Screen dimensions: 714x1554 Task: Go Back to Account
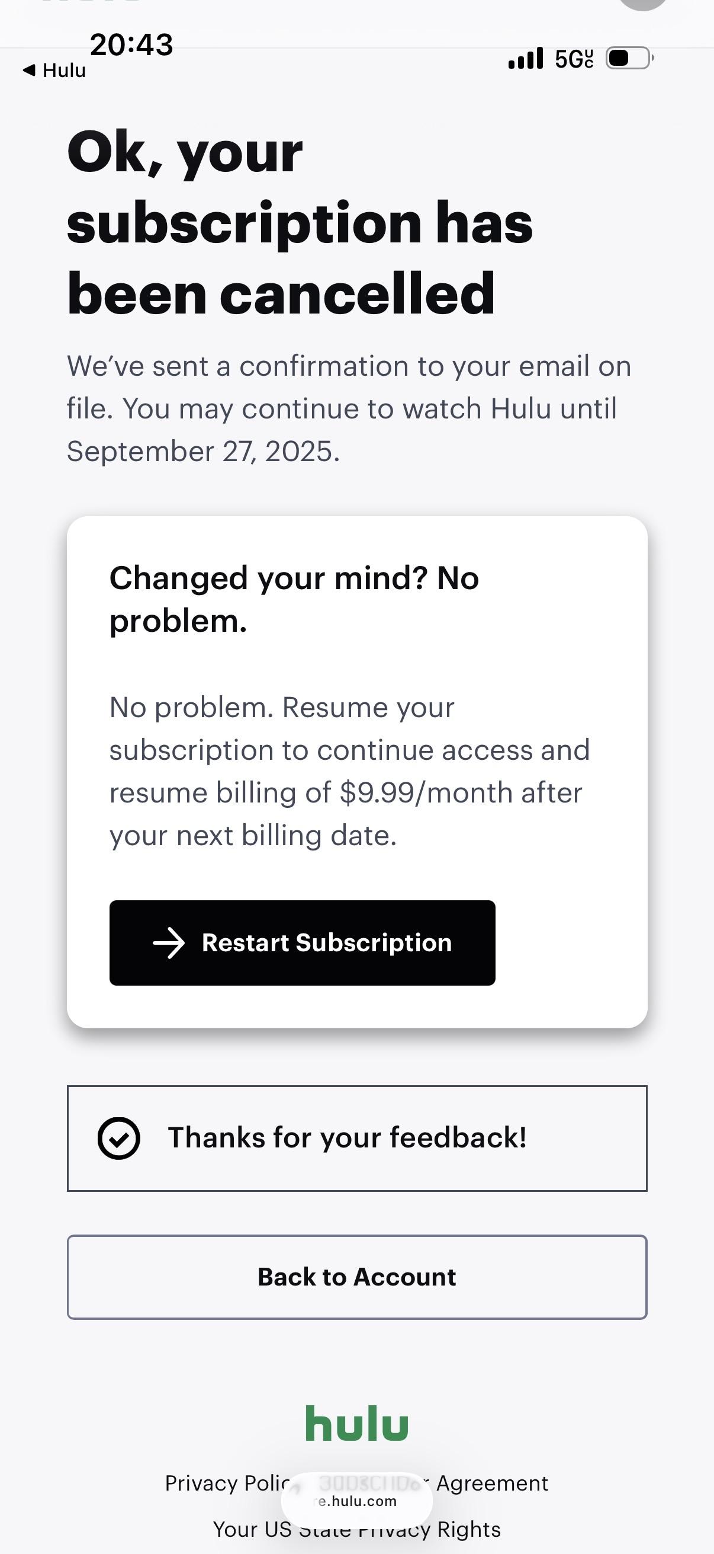356,1277
